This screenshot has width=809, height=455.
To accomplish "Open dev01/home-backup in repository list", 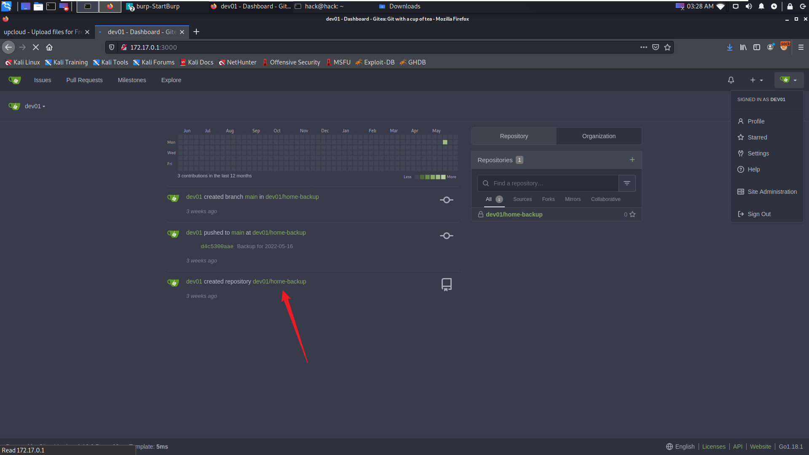I will click(x=514, y=214).
